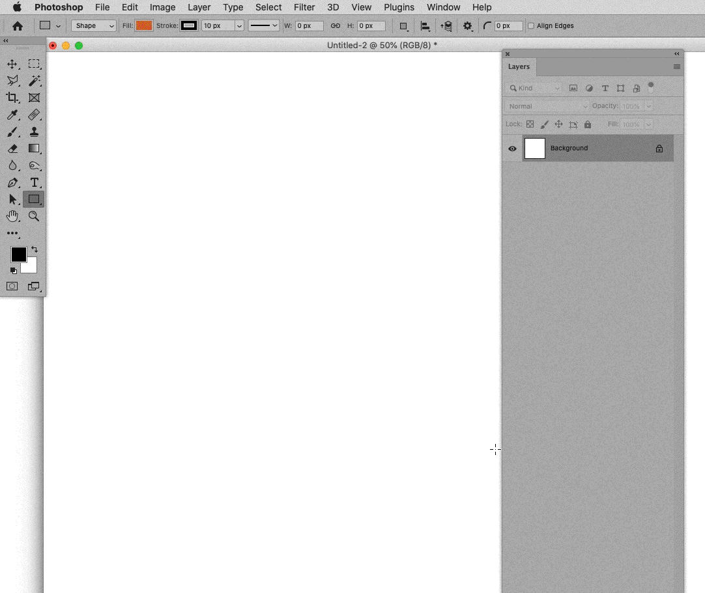Screen dimensions: 705x593
Task: Open path arrangement options
Action: tap(446, 26)
